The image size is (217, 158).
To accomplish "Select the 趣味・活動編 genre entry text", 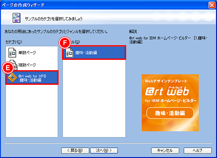I will pos(86,53).
